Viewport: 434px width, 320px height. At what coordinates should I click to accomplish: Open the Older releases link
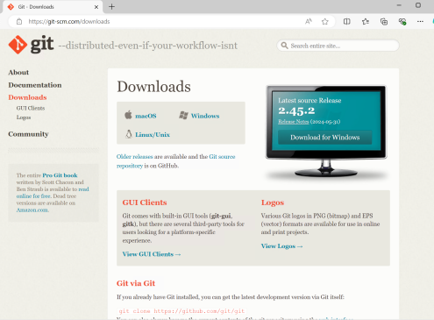point(134,156)
